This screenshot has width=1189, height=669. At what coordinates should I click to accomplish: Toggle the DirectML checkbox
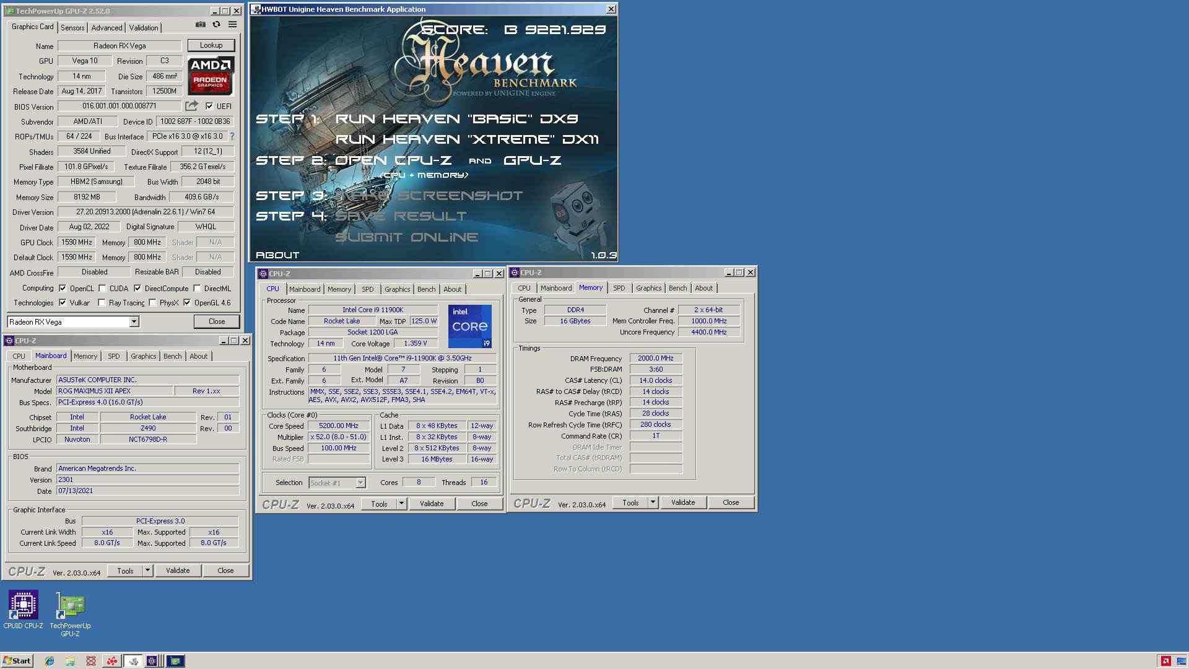[197, 289]
